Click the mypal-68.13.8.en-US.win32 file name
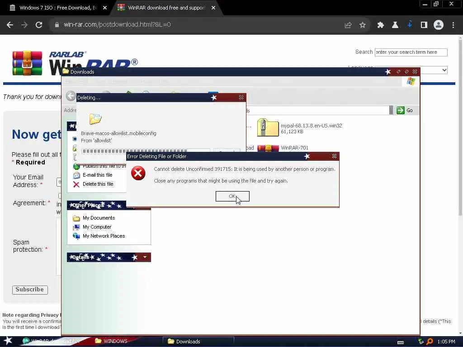 (x=311, y=126)
